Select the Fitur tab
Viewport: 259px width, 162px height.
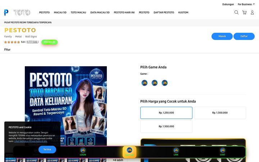(x=7, y=49)
